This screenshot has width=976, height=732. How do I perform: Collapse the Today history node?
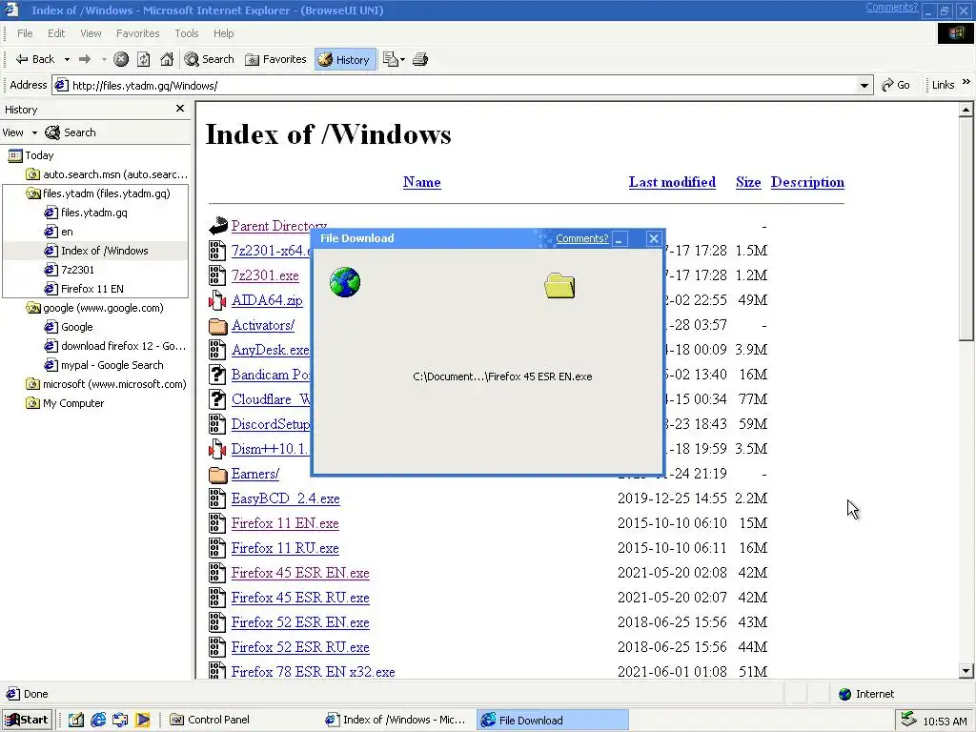[x=30, y=155]
